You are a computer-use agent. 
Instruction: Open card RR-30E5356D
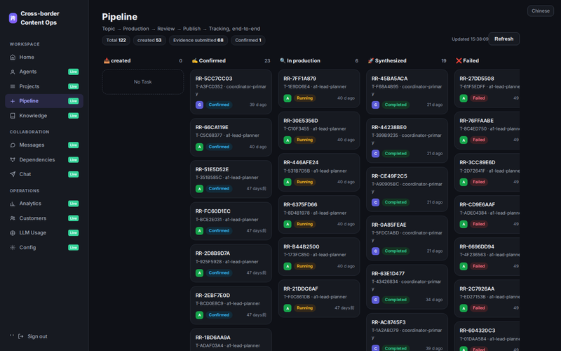click(319, 131)
